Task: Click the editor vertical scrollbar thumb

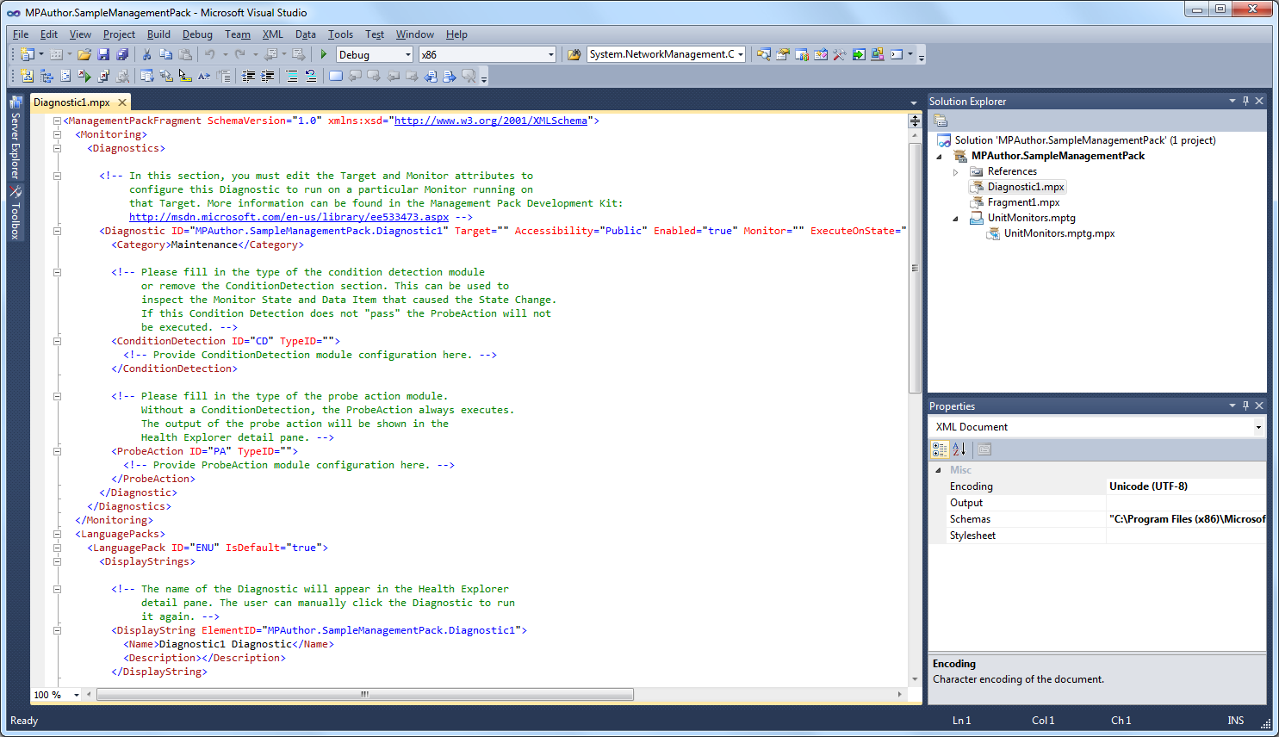Action: point(915,268)
